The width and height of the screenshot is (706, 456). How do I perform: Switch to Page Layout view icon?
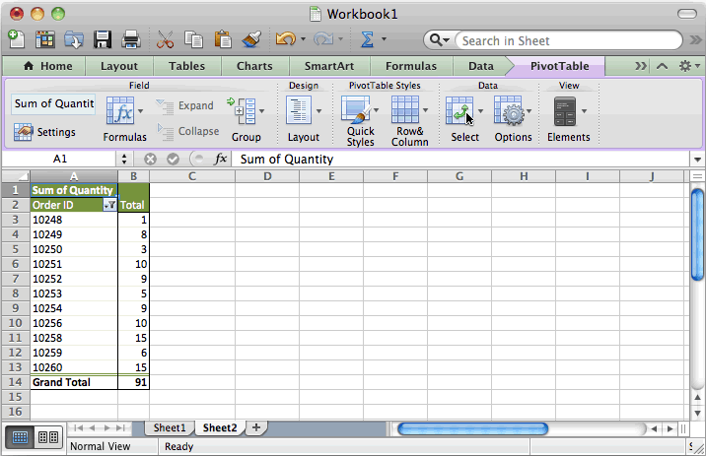(x=48, y=436)
